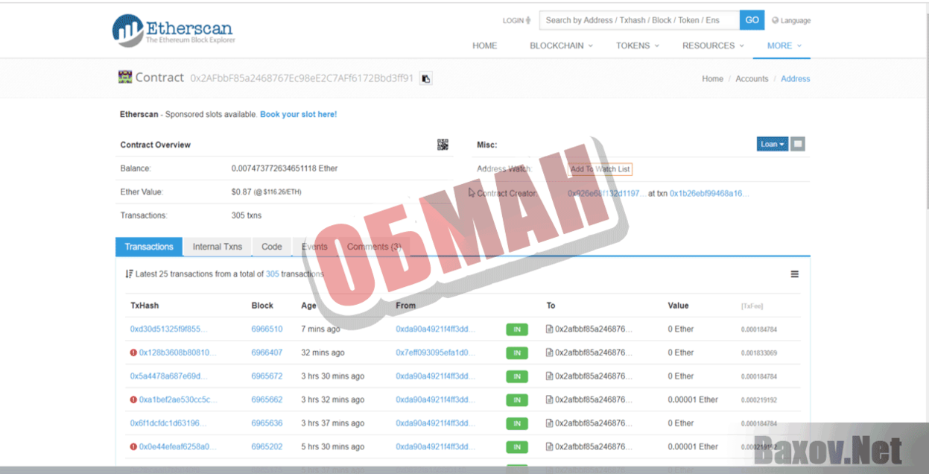Click the 305 transactions total link
Viewport: 929px width, 474px height.
[273, 274]
